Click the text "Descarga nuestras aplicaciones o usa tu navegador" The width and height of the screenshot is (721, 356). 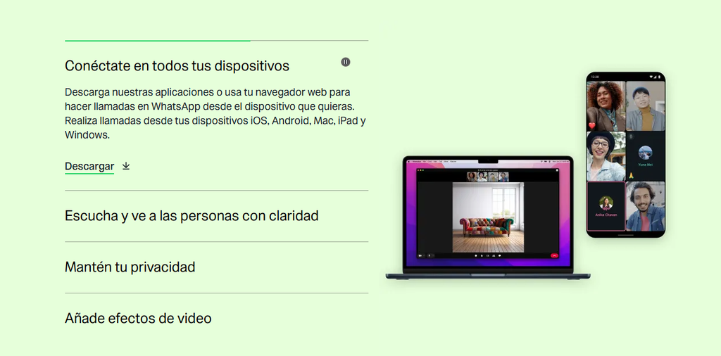point(184,92)
